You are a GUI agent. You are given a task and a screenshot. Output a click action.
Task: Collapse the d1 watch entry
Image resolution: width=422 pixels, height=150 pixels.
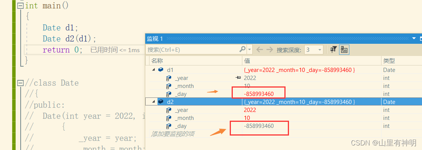click(153, 70)
